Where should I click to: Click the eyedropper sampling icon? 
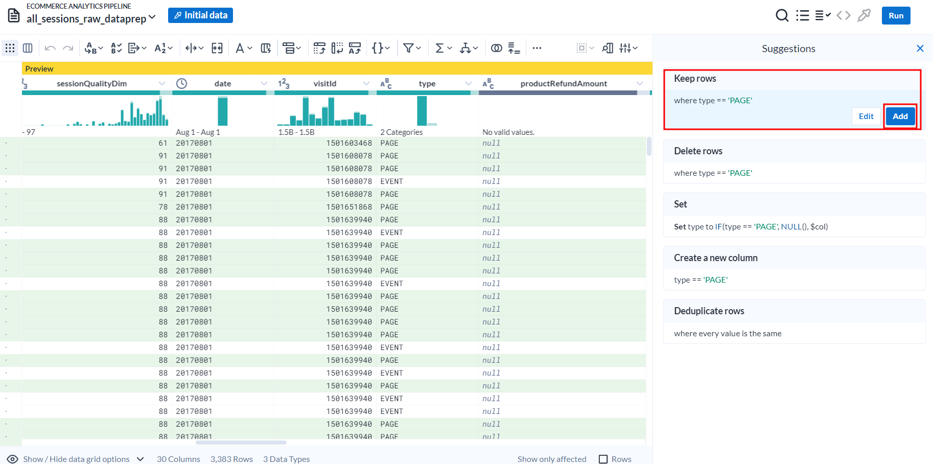[864, 15]
